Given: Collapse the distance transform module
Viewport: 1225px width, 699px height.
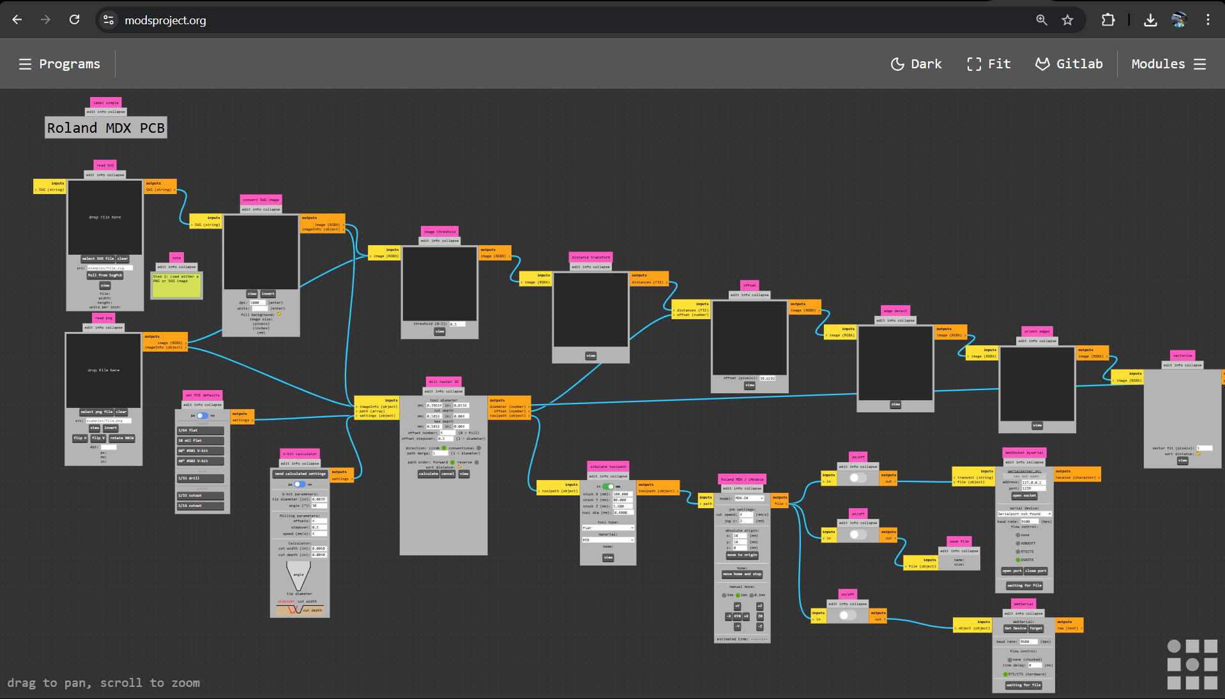Looking at the screenshot, I should pos(602,267).
